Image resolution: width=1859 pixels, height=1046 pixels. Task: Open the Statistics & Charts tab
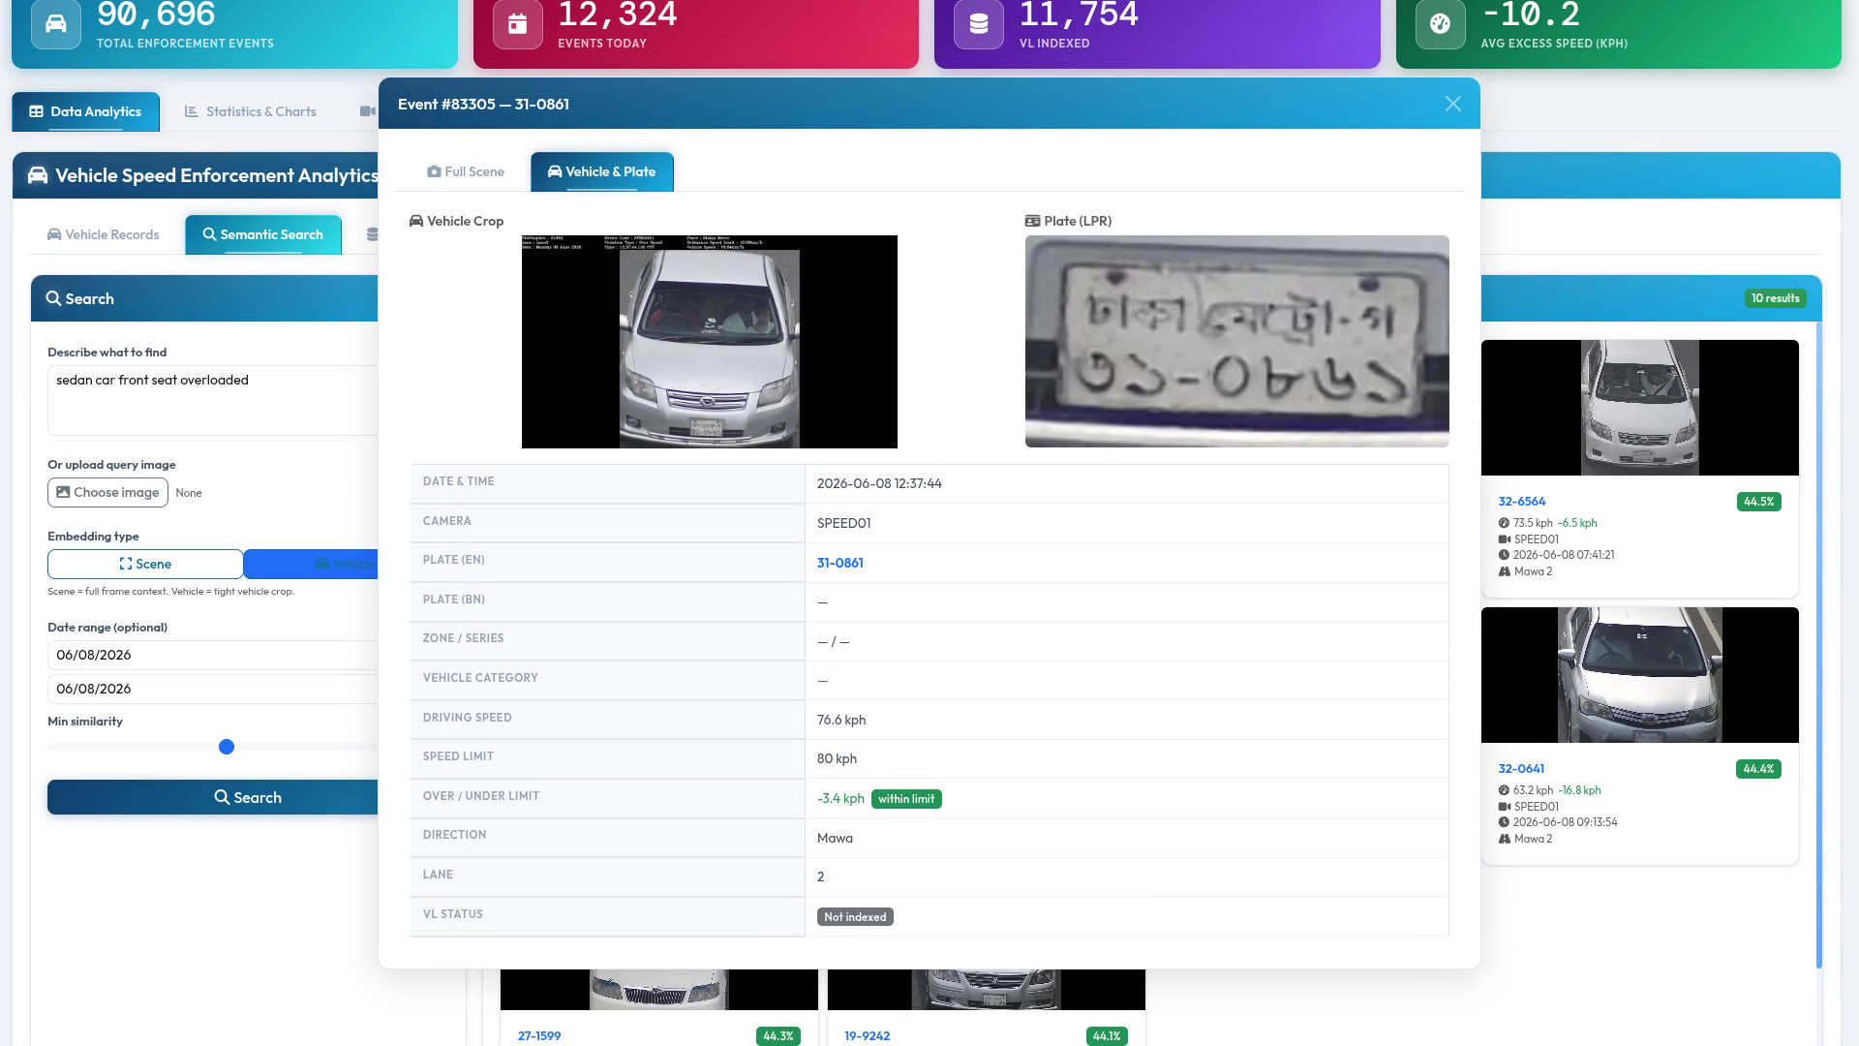(x=251, y=111)
